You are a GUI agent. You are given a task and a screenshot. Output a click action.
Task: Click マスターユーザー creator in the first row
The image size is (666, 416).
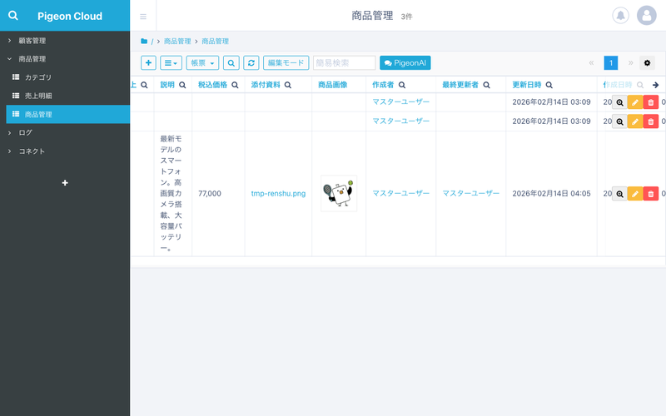(x=401, y=102)
